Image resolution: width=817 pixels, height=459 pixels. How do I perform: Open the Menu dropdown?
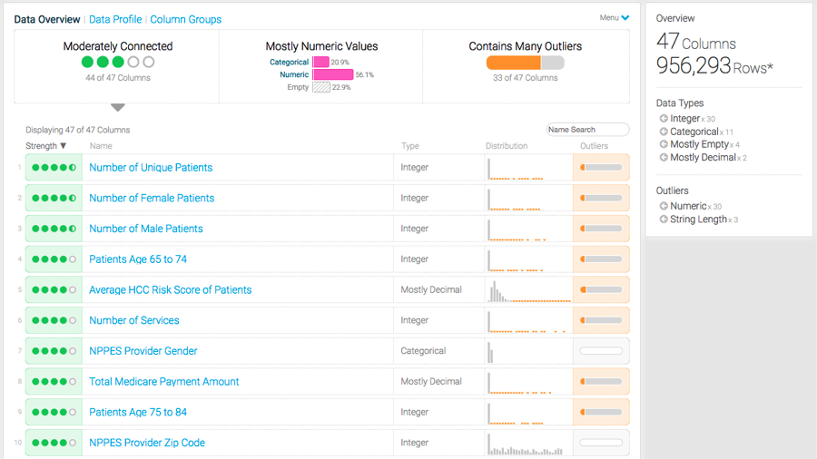tap(615, 18)
